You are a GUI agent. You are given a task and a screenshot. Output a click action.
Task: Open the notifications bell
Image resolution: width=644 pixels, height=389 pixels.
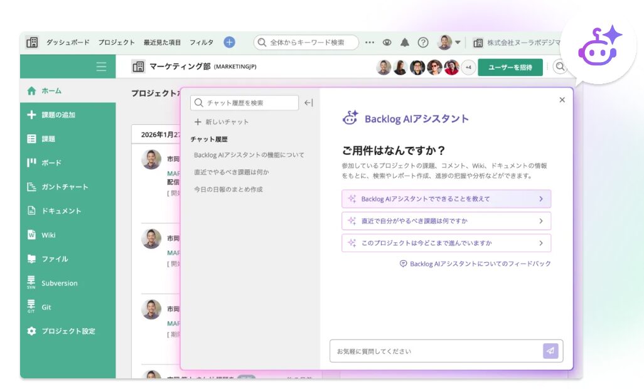[405, 42]
